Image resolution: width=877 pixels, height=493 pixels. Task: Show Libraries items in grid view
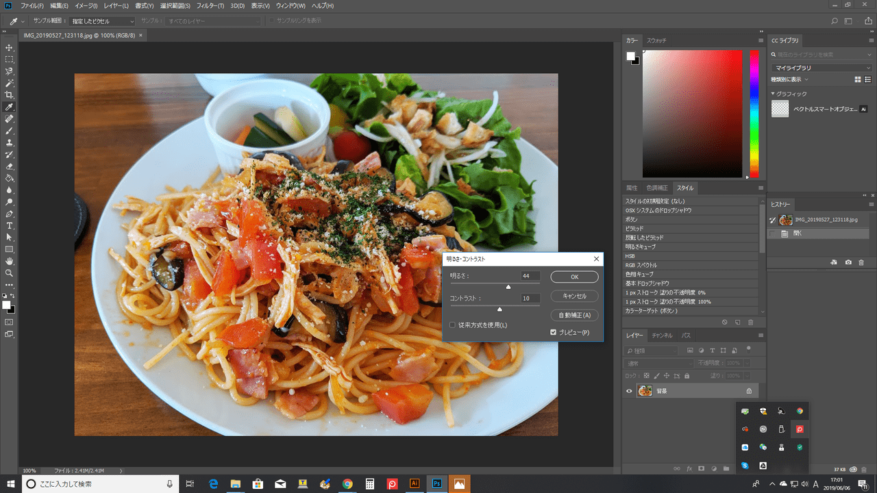[858, 79]
